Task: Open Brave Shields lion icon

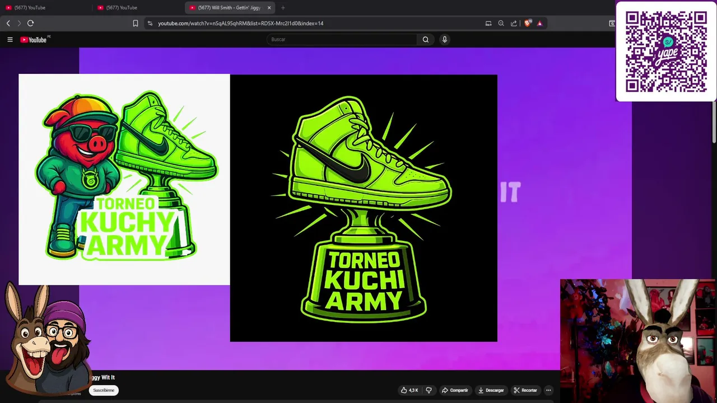Action: tap(527, 23)
